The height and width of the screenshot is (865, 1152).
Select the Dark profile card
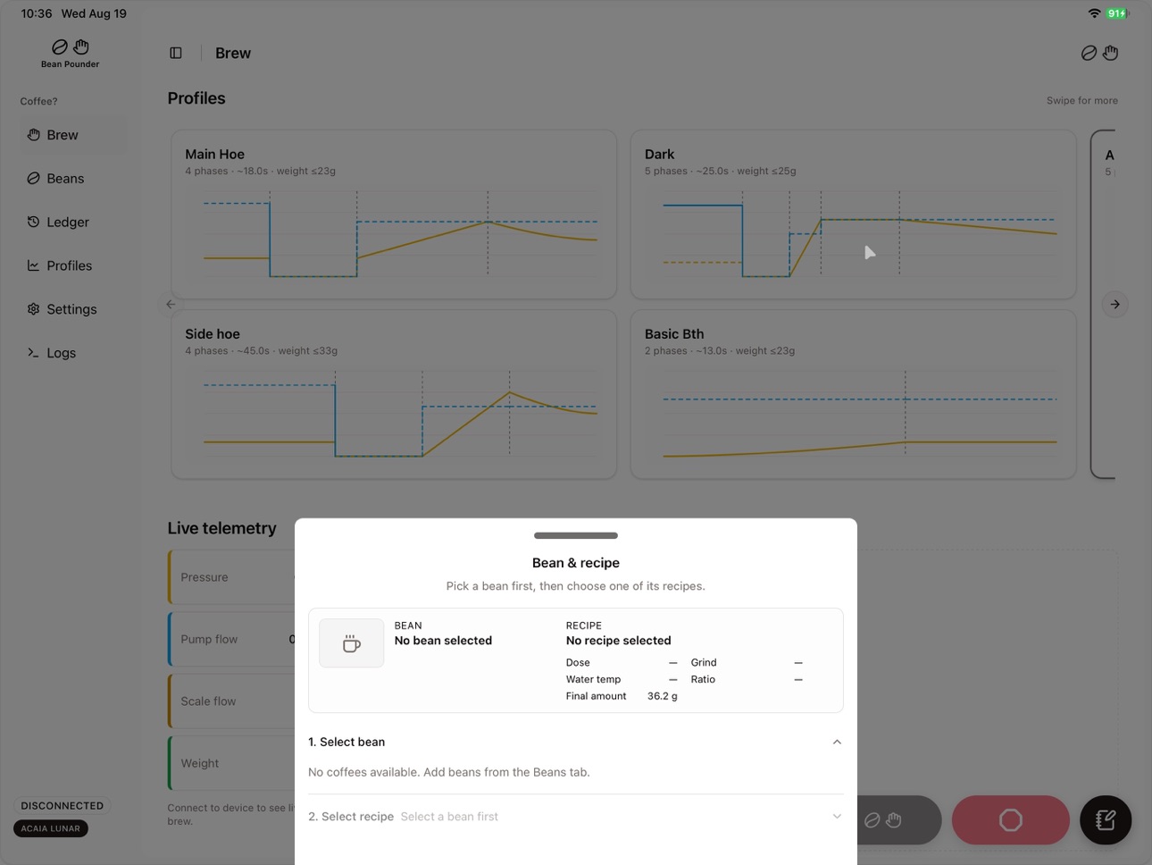854,214
